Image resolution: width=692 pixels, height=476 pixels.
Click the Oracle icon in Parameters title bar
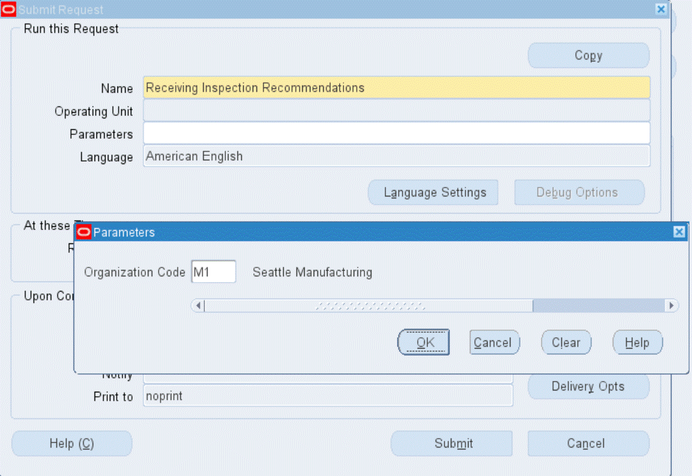(x=84, y=232)
